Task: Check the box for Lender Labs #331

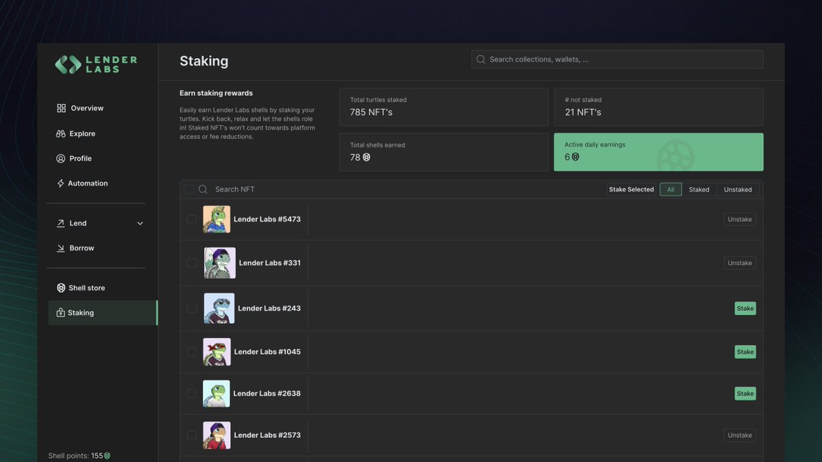Action: [192, 263]
